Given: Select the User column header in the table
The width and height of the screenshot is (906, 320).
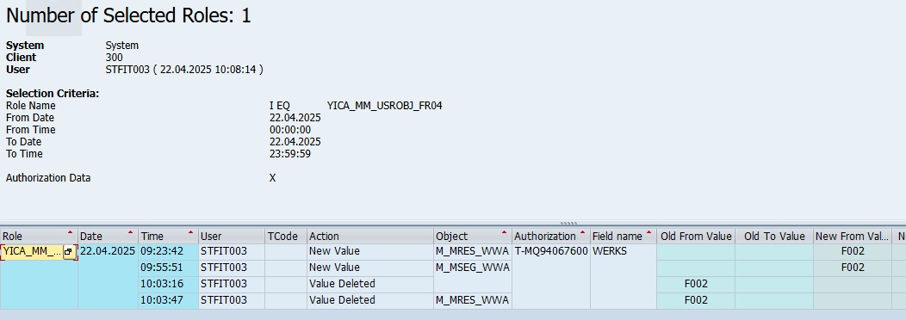Looking at the screenshot, I should (x=231, y=237).
